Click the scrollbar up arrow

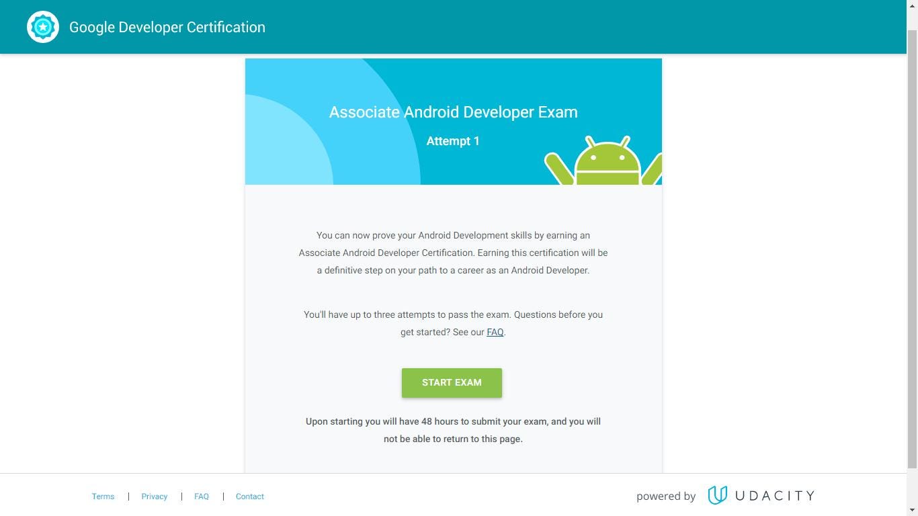click(x=912, y=5)
